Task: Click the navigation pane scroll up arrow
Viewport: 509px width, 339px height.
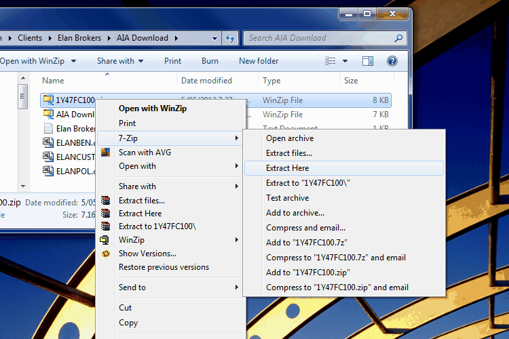Action: 22,78
